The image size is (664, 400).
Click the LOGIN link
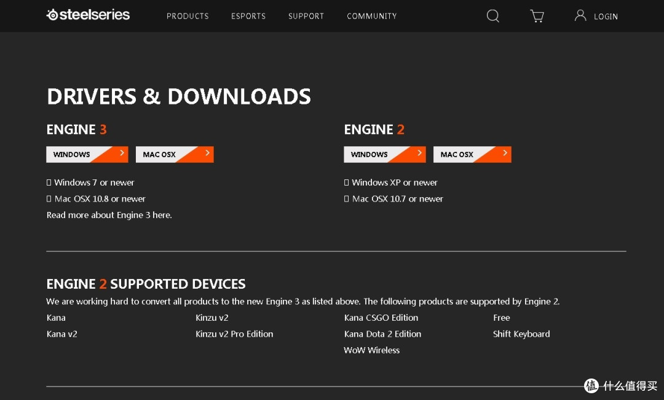coord(606,17)
